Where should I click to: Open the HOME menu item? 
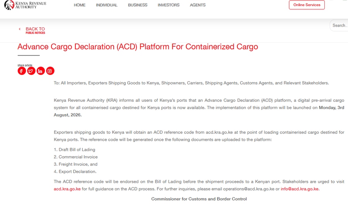tap(79, 5)
